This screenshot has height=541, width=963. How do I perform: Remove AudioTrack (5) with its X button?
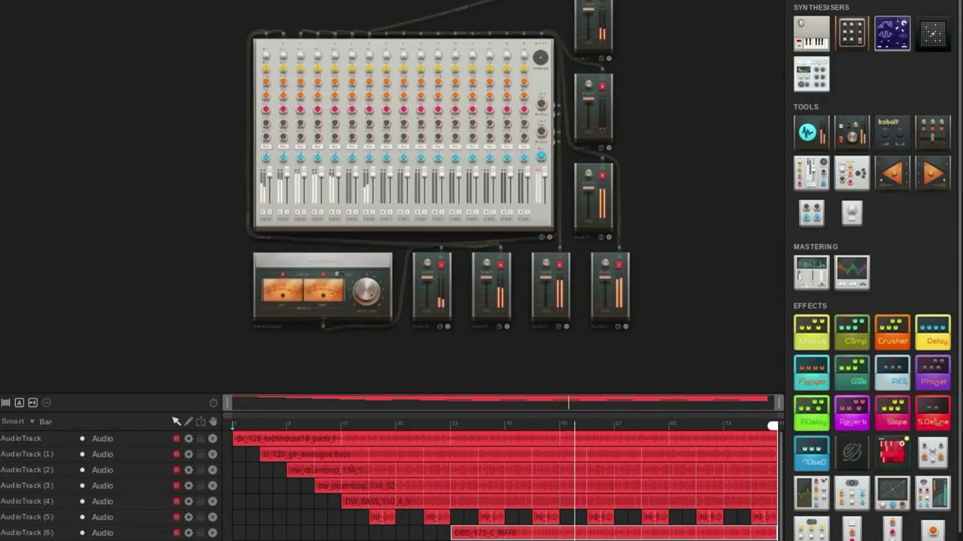pos(213,517)
